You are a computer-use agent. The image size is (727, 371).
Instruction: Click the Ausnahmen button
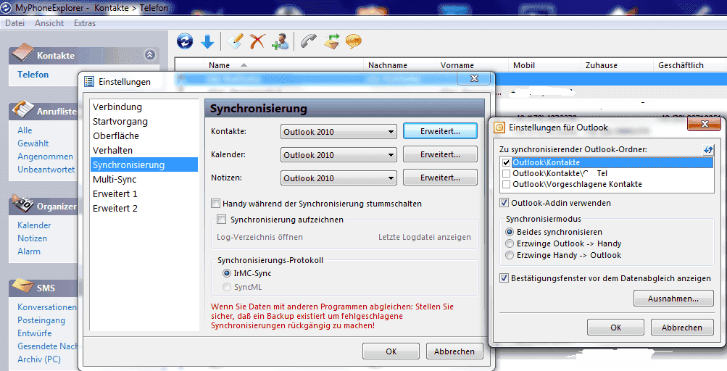(x=673, y=299)
